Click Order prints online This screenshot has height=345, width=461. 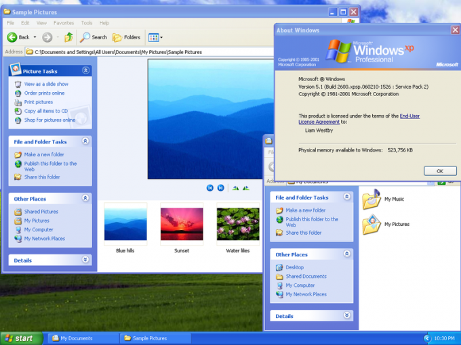[x=44, y=93]
